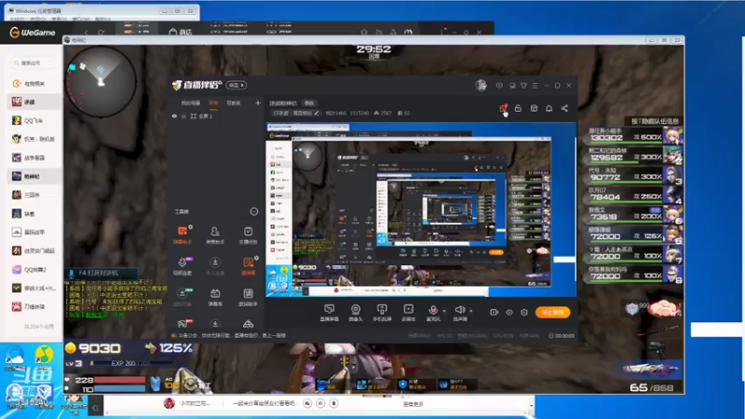
Task: Toggle the room lock icon
Action: pyautogui.click(x=518, y=108)
